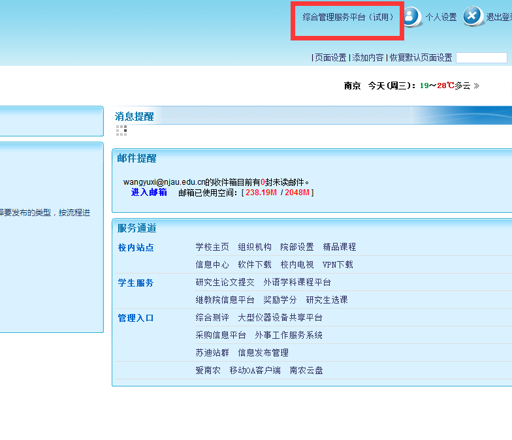Open 精品课程 quality courses link

tap(340, 247)
